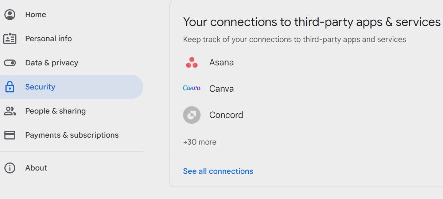Click the Payments credit card icon
Viewport: 443px width, 199px height.
[x=10, y=135]
